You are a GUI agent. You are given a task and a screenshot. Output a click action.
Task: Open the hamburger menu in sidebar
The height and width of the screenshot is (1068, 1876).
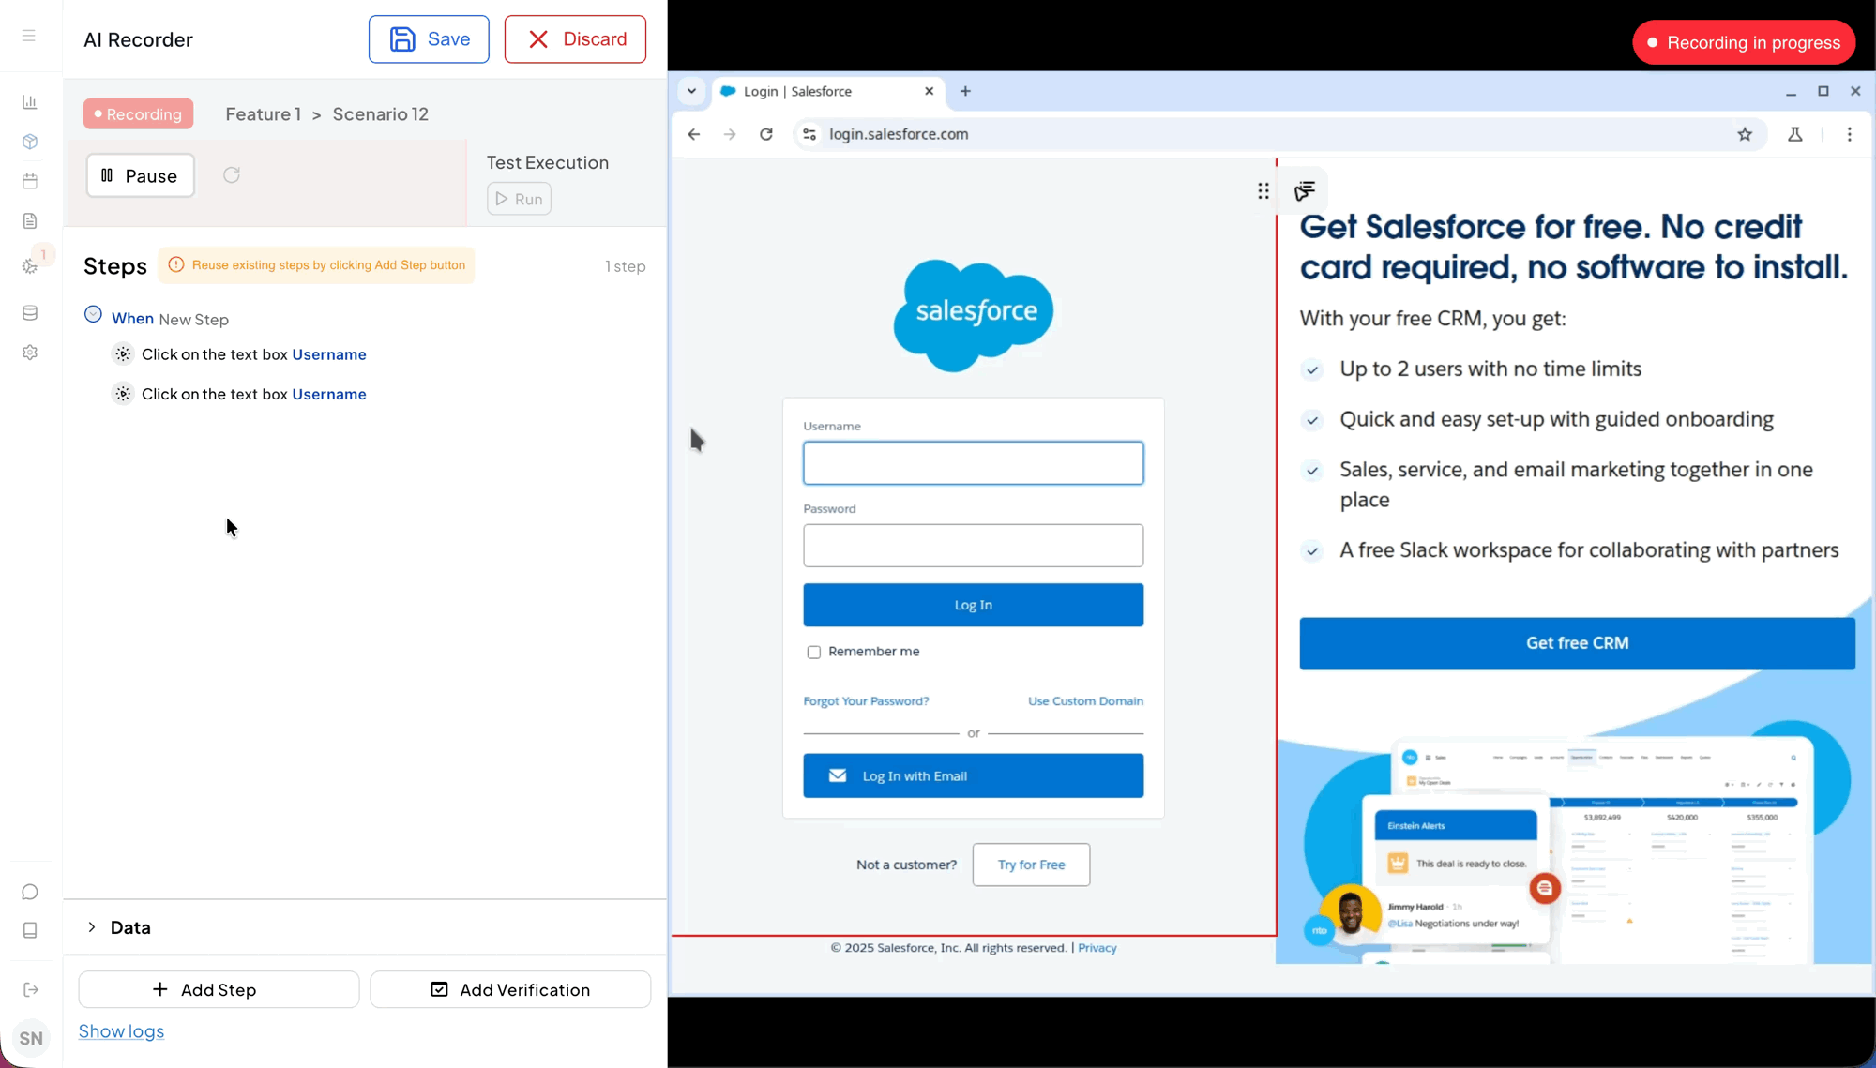tap(29, 36)
